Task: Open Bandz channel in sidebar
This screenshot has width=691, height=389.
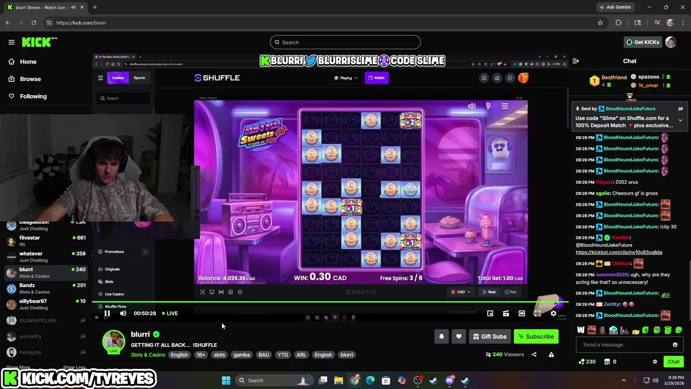Action: pos(46,289)
